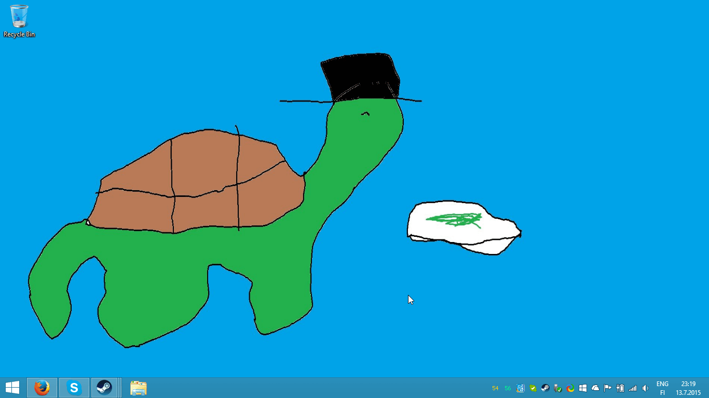This screenshot has width=709, height=398.
Task: Launch Firefox from the taskbar
Action: (x=42, y=388)
